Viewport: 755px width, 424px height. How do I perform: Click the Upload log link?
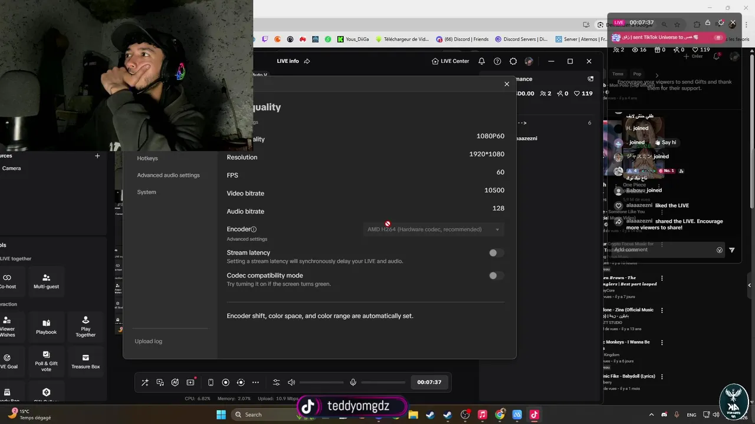coord(149,341)
